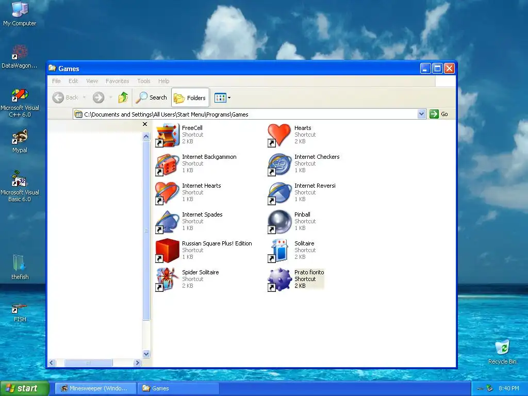The width and height of the screenshot is (528, 396).
Task: Select the Solitaire cards icon
Action: pos(279,251)
